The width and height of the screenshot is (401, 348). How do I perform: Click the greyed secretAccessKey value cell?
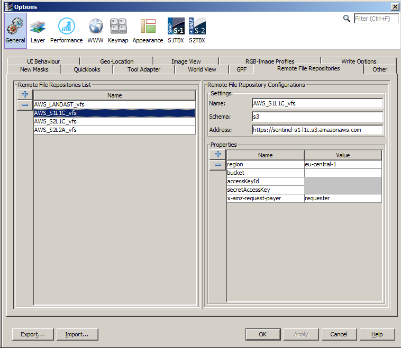(343, 190)
